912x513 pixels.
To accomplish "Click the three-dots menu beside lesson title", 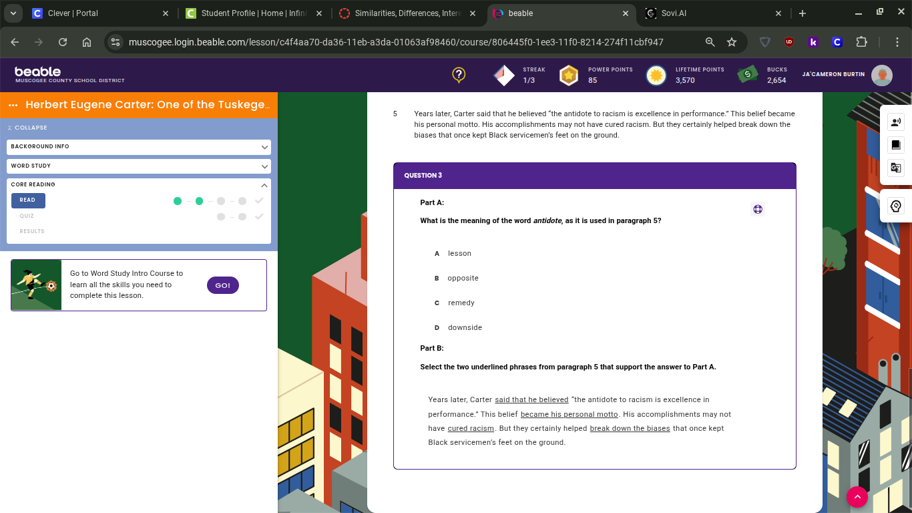I will coord(13,105).
